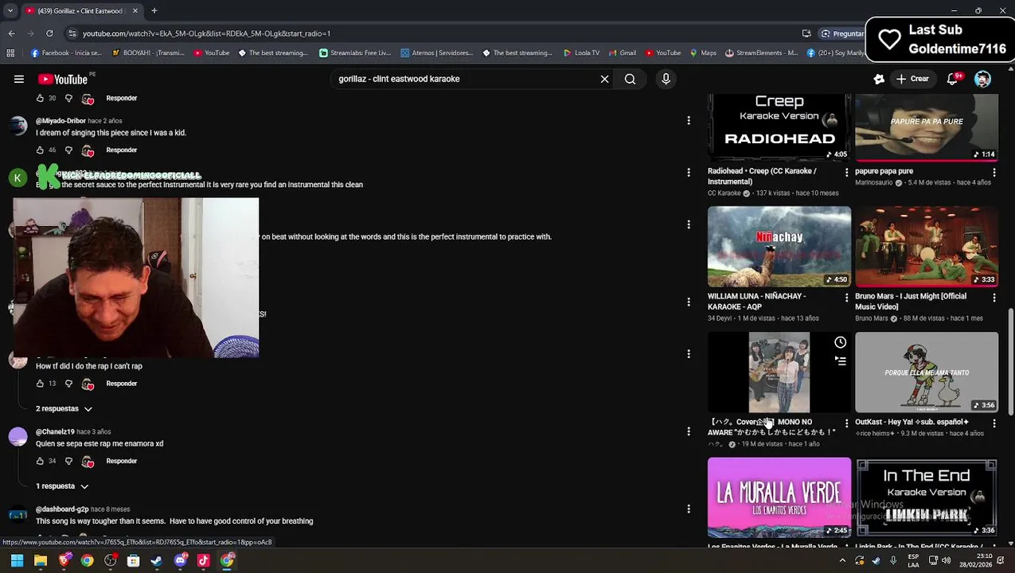The image size is (1015, 573).
Task: Dislike the topmost comment with 30 likes
Action: click(68, 98)
